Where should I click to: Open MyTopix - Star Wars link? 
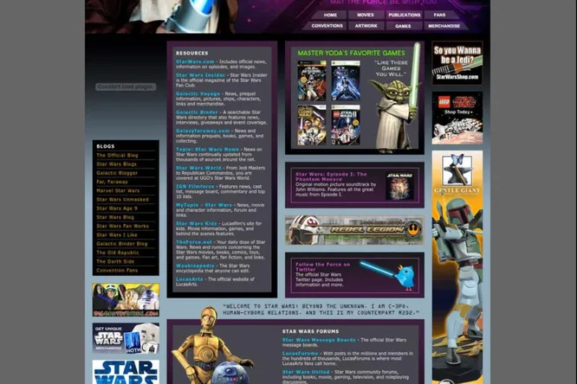(204, 205)
